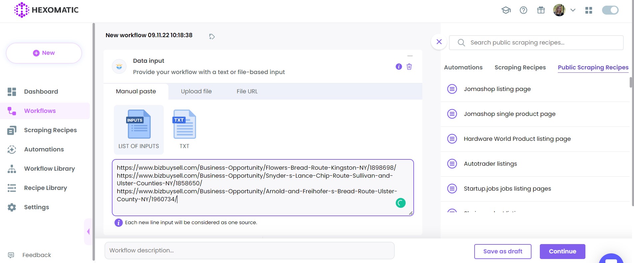Click the Data input info icon
The width and height of the screenshot is (634, 263).
[398, 67]
